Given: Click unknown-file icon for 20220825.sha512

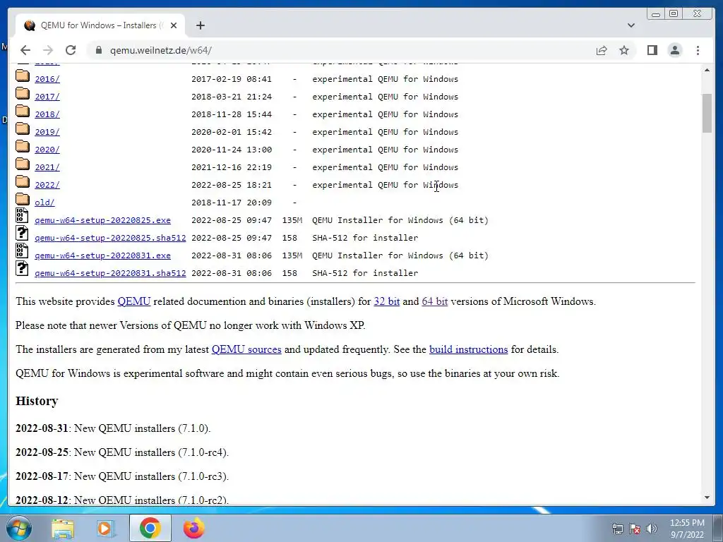Looking at the screenshot, I should [22, 233].
